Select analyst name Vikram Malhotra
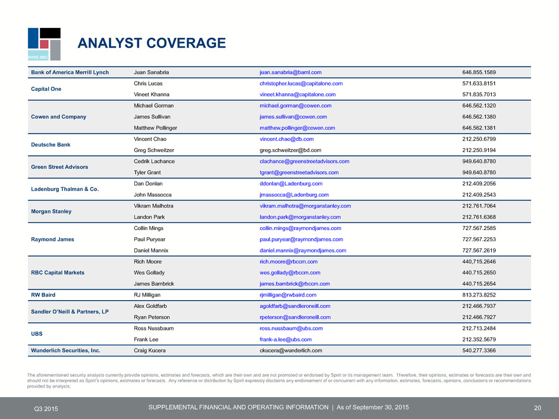 coord(153,206)
